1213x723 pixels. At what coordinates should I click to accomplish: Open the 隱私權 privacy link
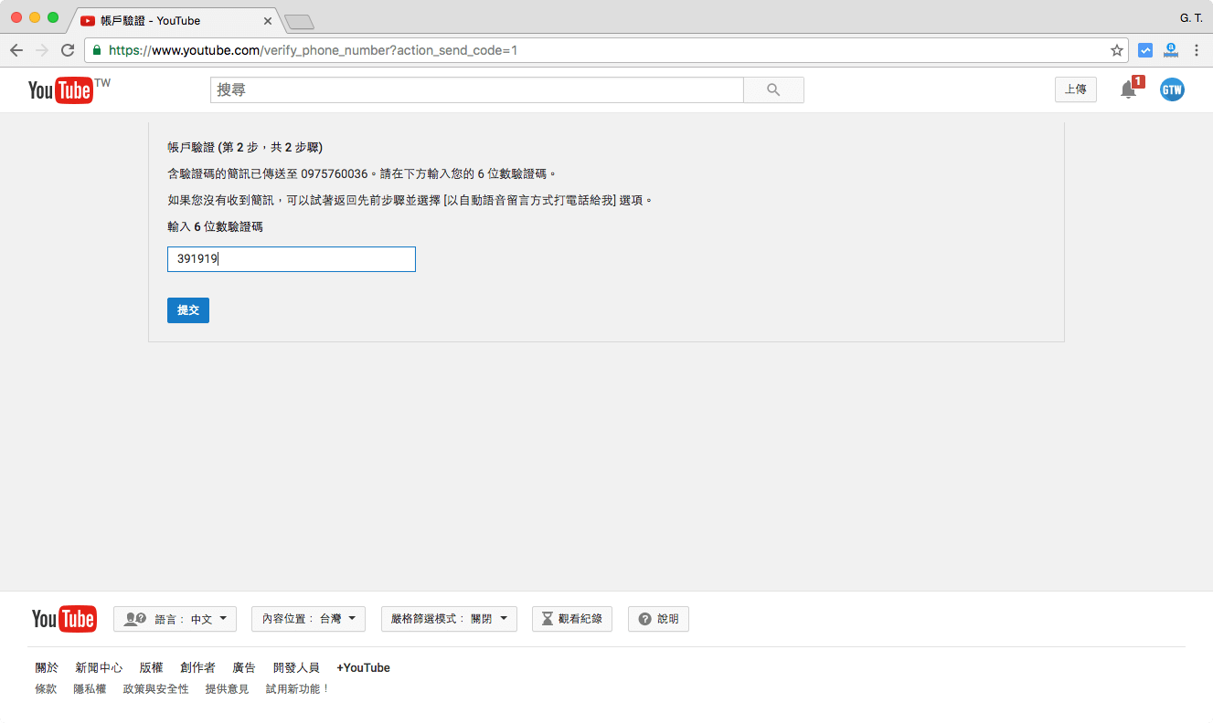tap(89, 688)
